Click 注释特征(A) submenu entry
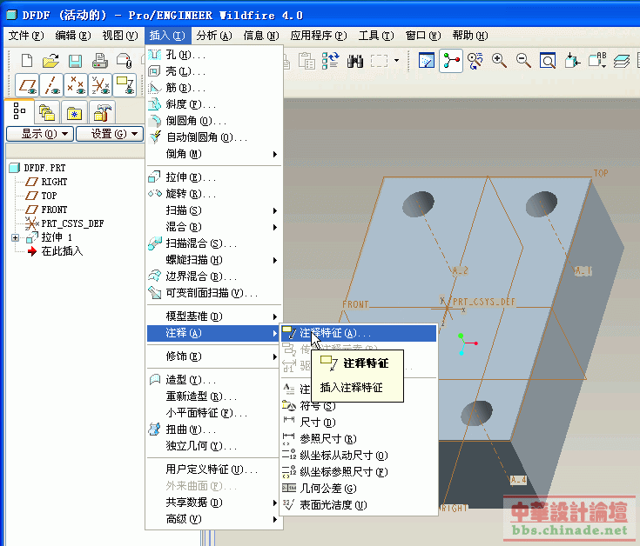 click(x=359, y=333)
